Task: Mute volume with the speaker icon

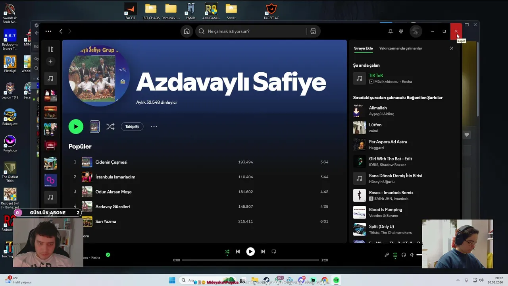Action: pos(412,255)
